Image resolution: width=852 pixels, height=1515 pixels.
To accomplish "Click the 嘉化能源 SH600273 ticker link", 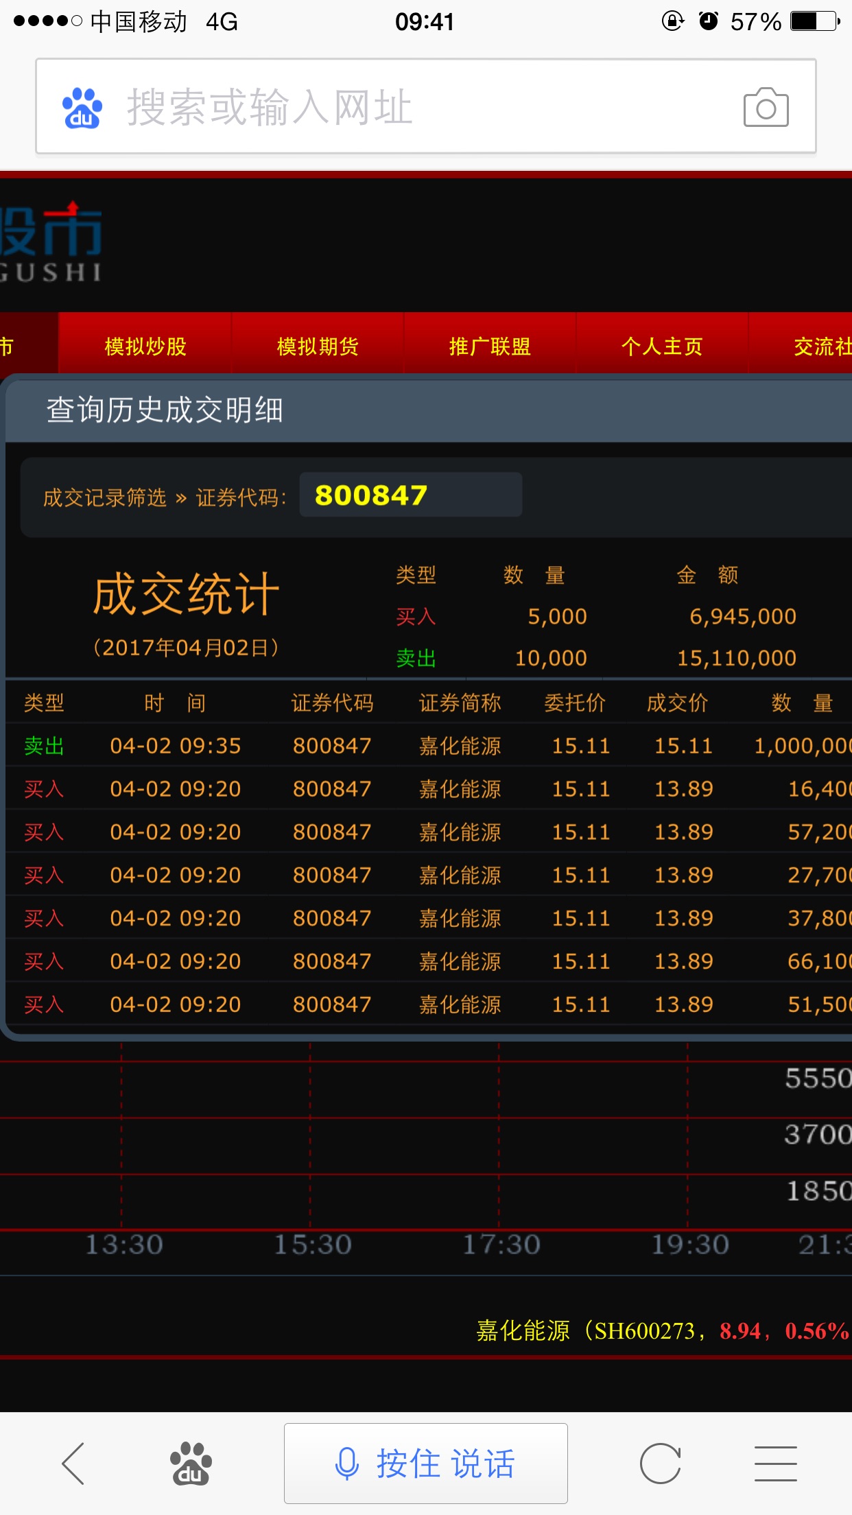I will [662, 1331].
